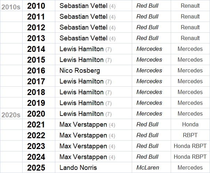Click Mercedes engine in the 2025 row
Viewport: 210px width, 173px height.
(190, 168)
